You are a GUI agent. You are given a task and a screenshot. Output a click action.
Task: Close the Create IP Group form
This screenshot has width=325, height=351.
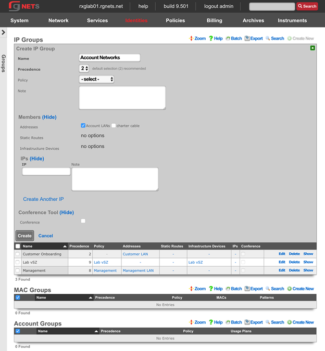pos(312,48)
